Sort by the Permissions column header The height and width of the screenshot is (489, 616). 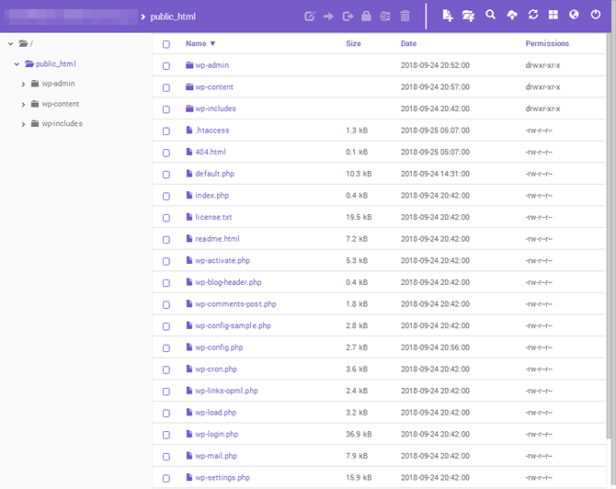[x=547, y=43]
